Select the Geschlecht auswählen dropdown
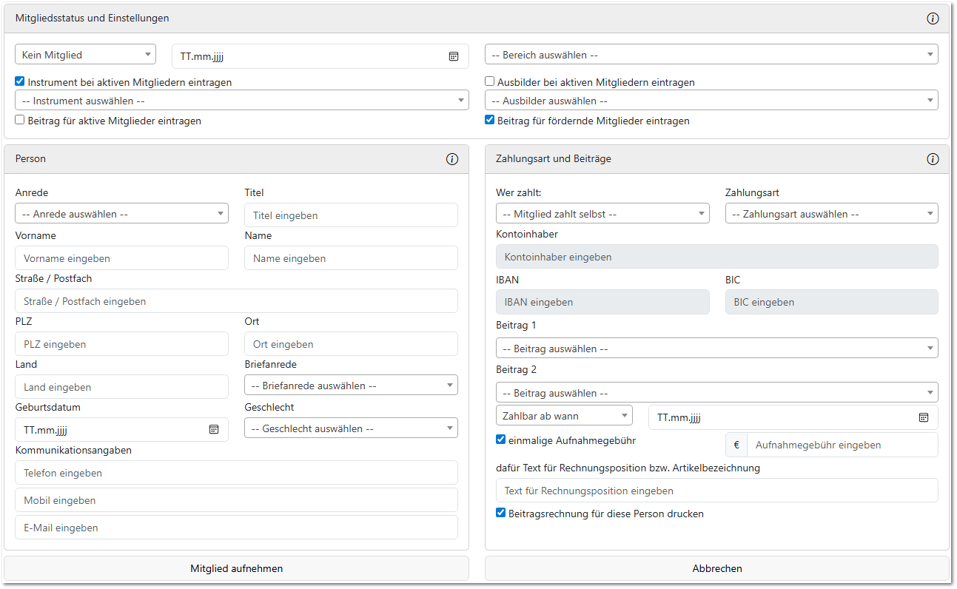 (351, 428)
